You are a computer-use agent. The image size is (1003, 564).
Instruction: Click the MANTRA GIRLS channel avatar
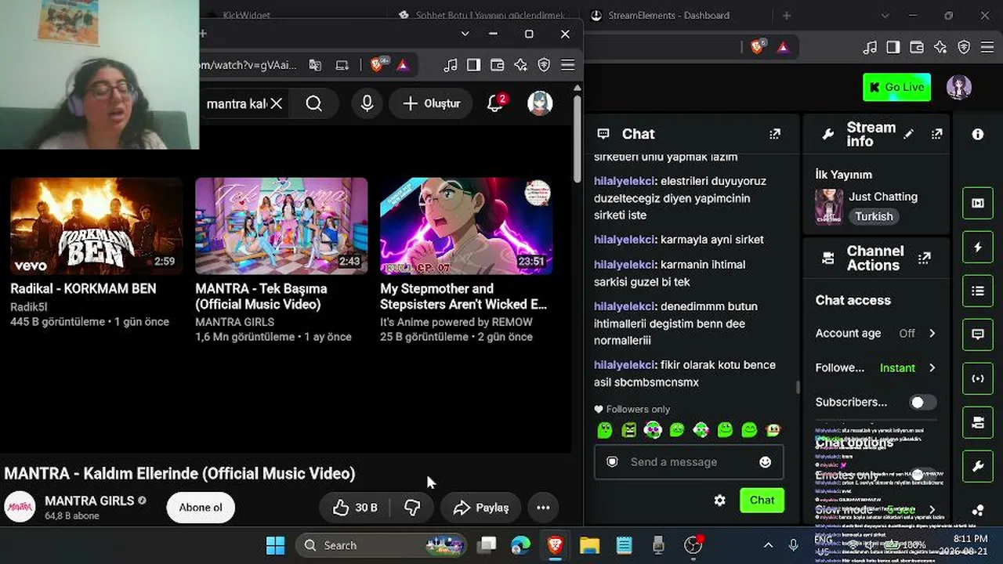point(20,508)
